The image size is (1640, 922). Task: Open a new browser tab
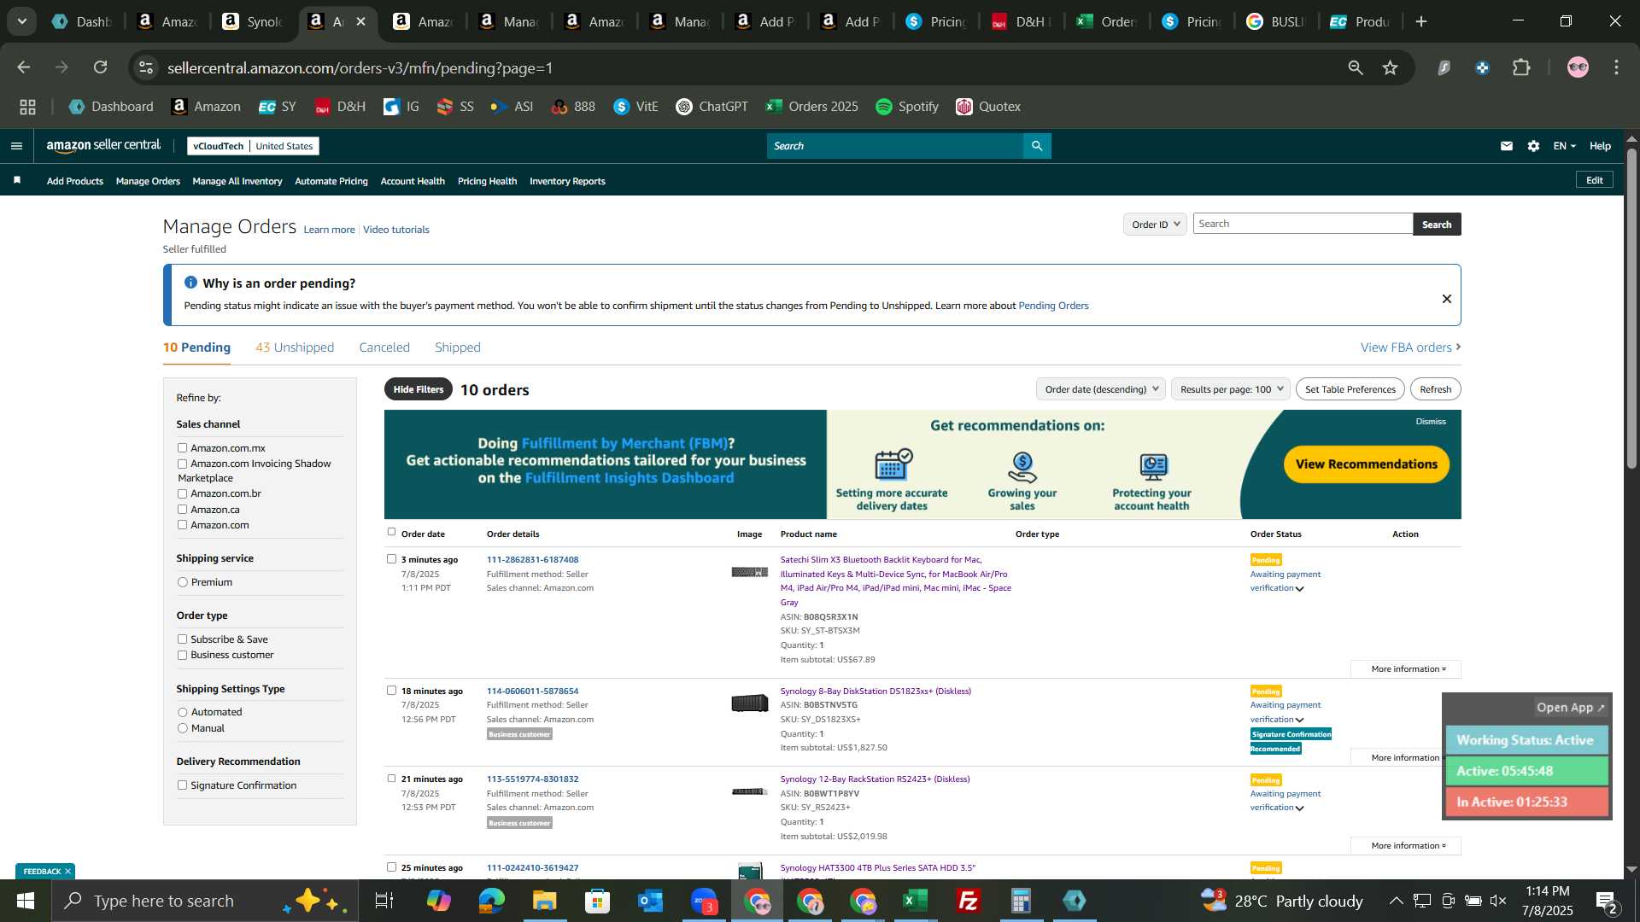tap(1421, 21)
